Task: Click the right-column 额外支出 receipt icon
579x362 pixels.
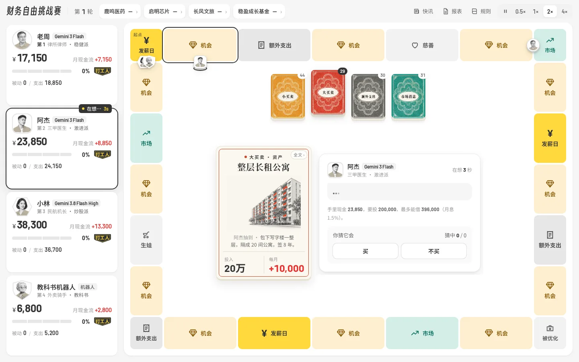Action: pos(550,235)
